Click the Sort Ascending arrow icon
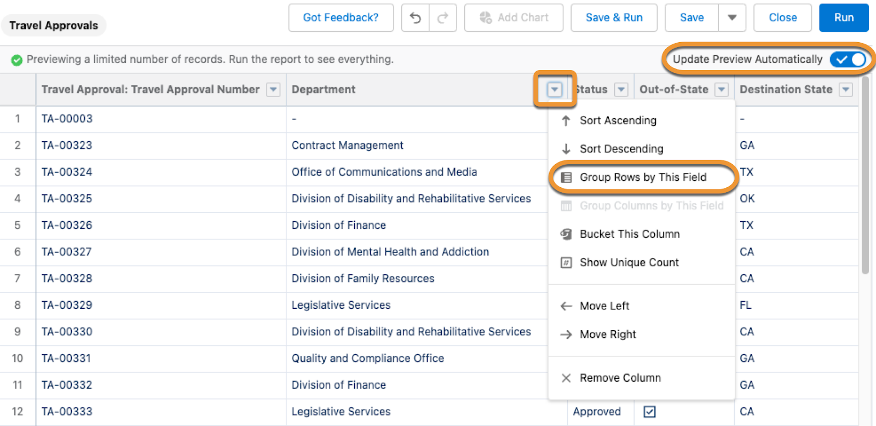The image size is (876, 426). (x=566, y=120)
